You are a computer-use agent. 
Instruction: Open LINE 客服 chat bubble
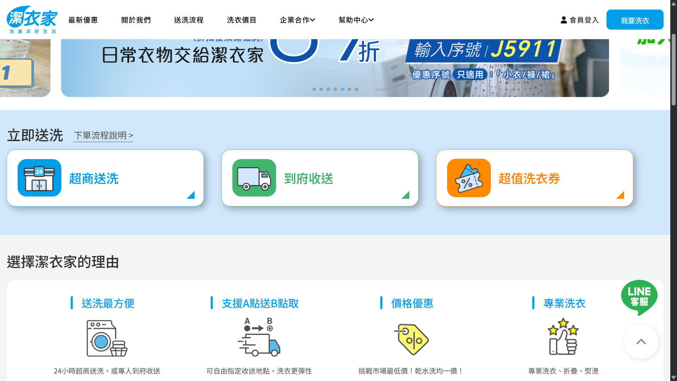tap(639, 297)
